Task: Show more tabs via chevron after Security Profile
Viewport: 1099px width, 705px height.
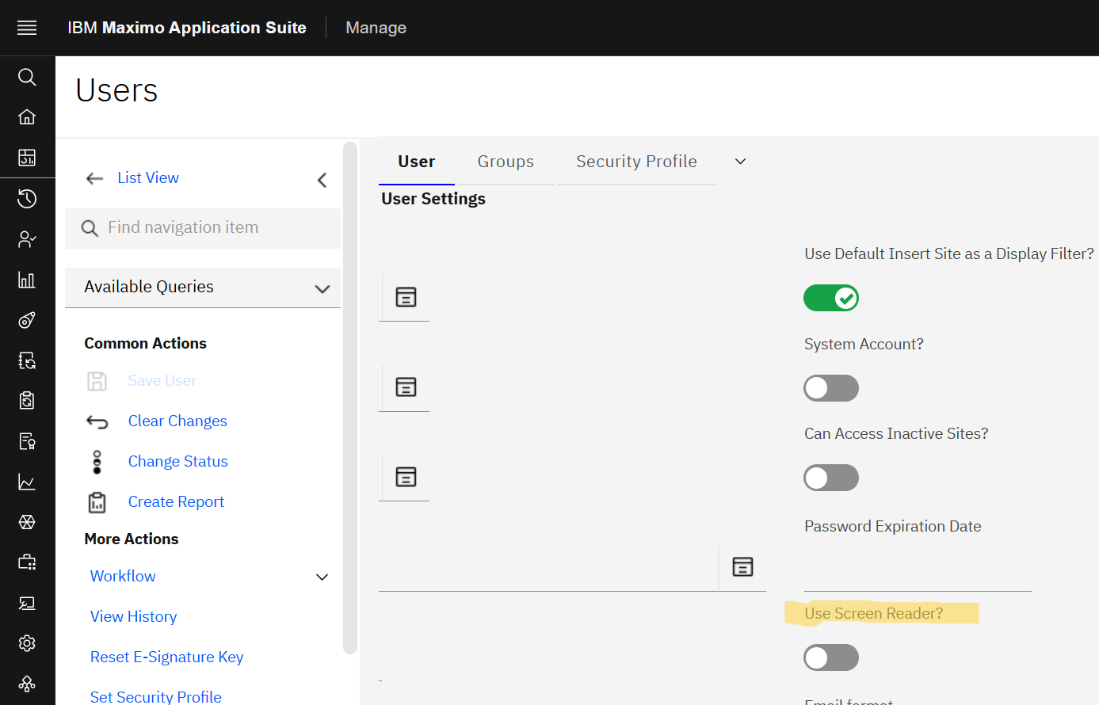Action: tap(740, 162)
